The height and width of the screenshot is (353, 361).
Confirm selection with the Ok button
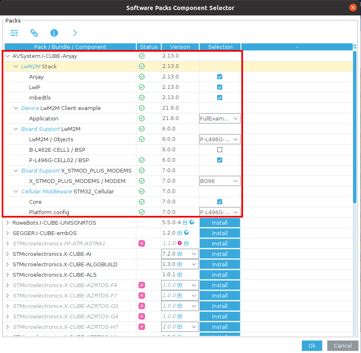[312, 345]
